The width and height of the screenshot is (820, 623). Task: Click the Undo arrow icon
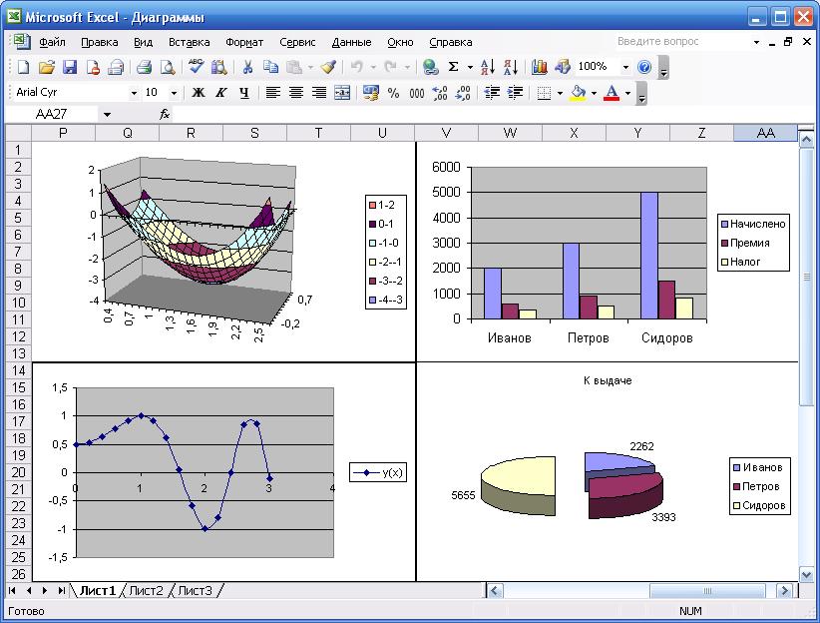[357, 67]
